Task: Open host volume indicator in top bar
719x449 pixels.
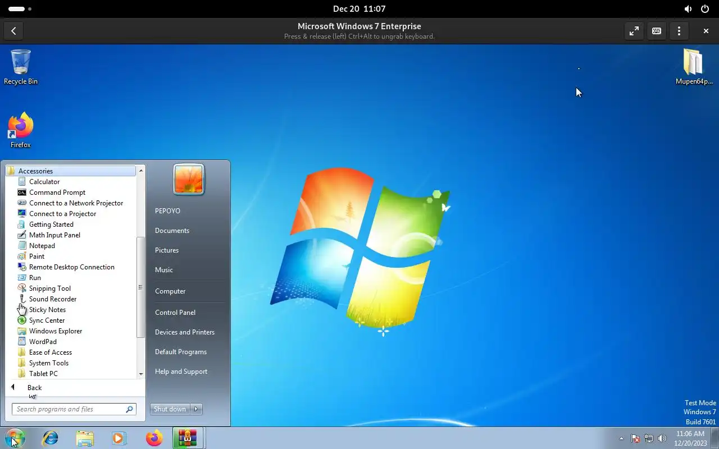Action: [688, 9]
